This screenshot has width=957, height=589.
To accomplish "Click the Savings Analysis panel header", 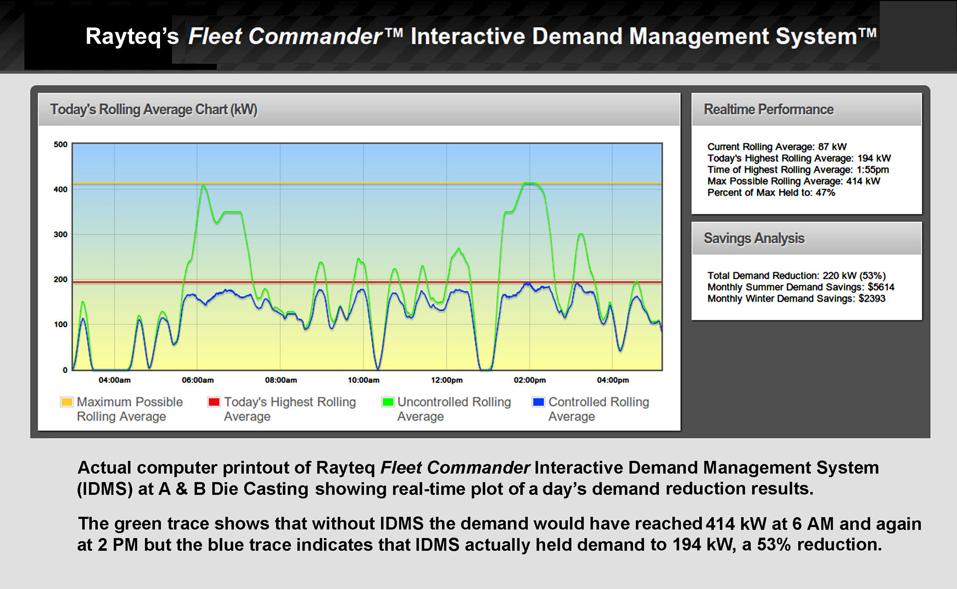I will click(754, 238).
